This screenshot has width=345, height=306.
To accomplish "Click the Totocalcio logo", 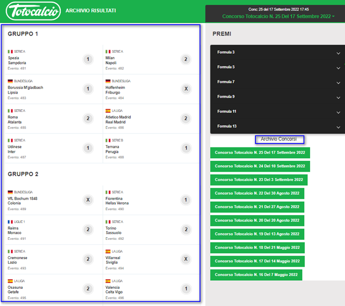I will coord(32,11).
